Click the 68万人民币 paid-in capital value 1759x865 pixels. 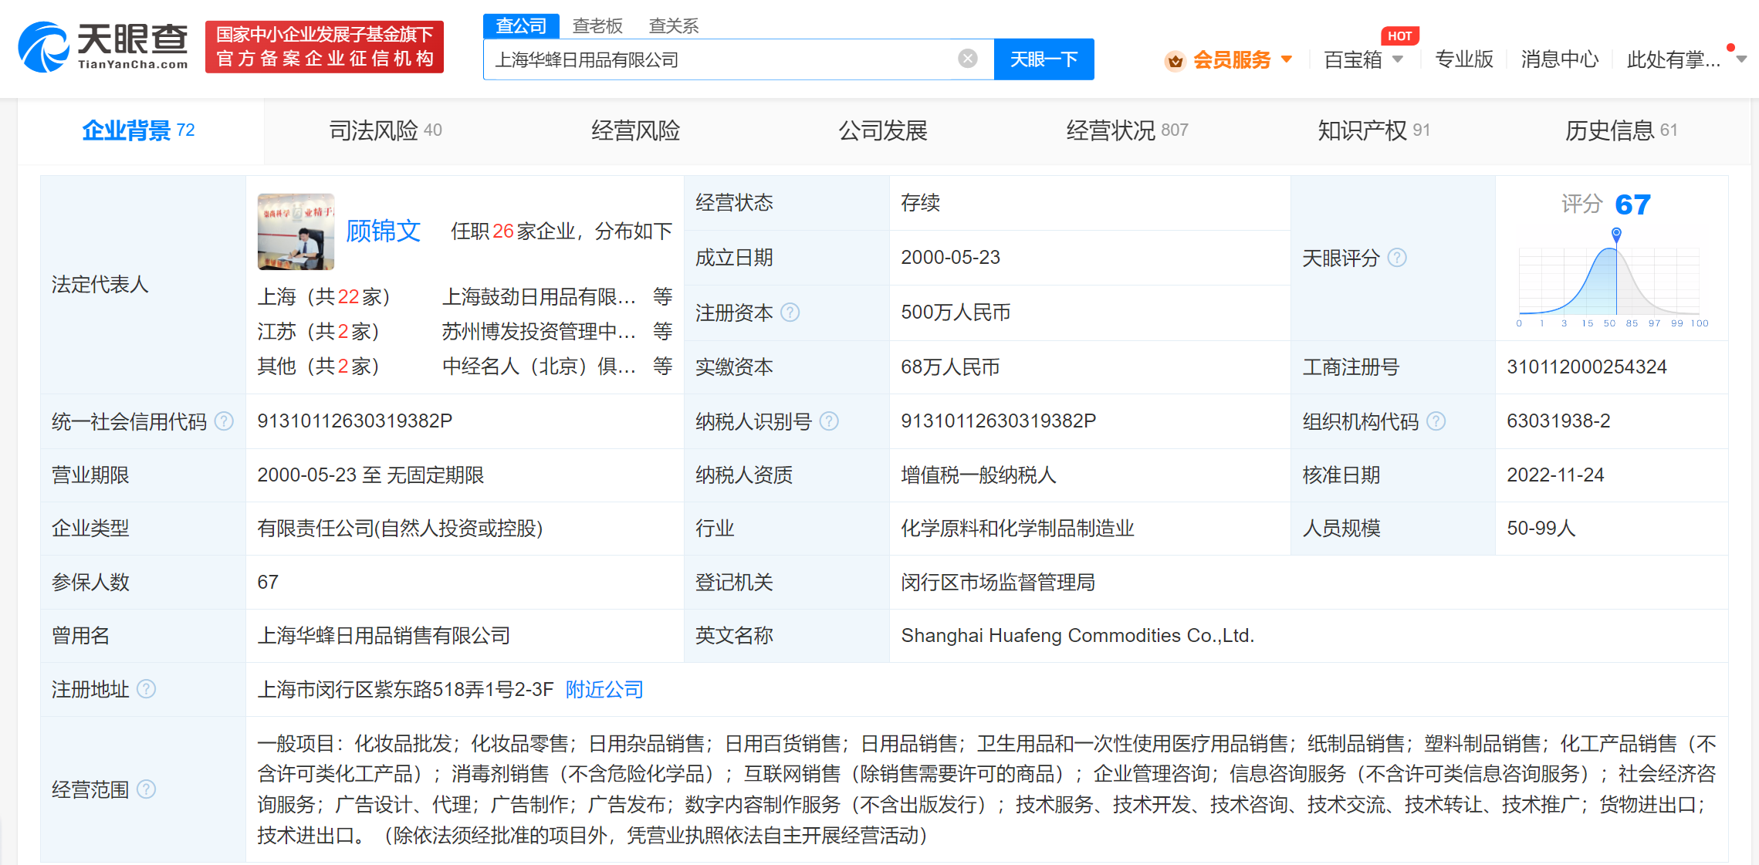pos(950,367)
